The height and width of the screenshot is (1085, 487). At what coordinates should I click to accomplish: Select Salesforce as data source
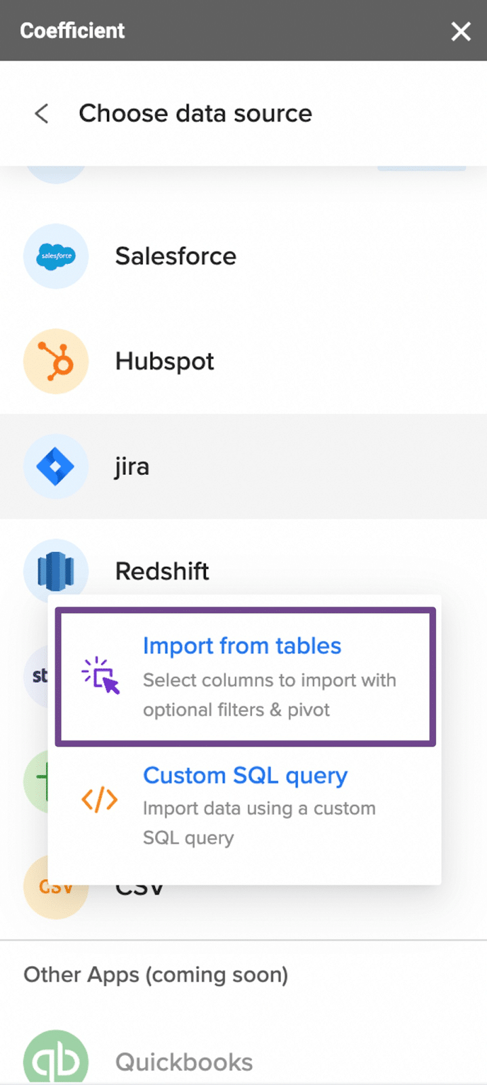click(x=175, y=256)
